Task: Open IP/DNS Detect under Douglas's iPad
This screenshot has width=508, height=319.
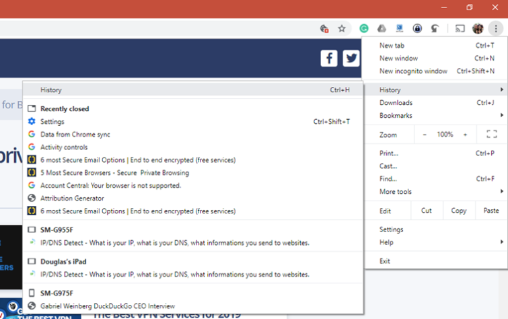Action: 193,275
